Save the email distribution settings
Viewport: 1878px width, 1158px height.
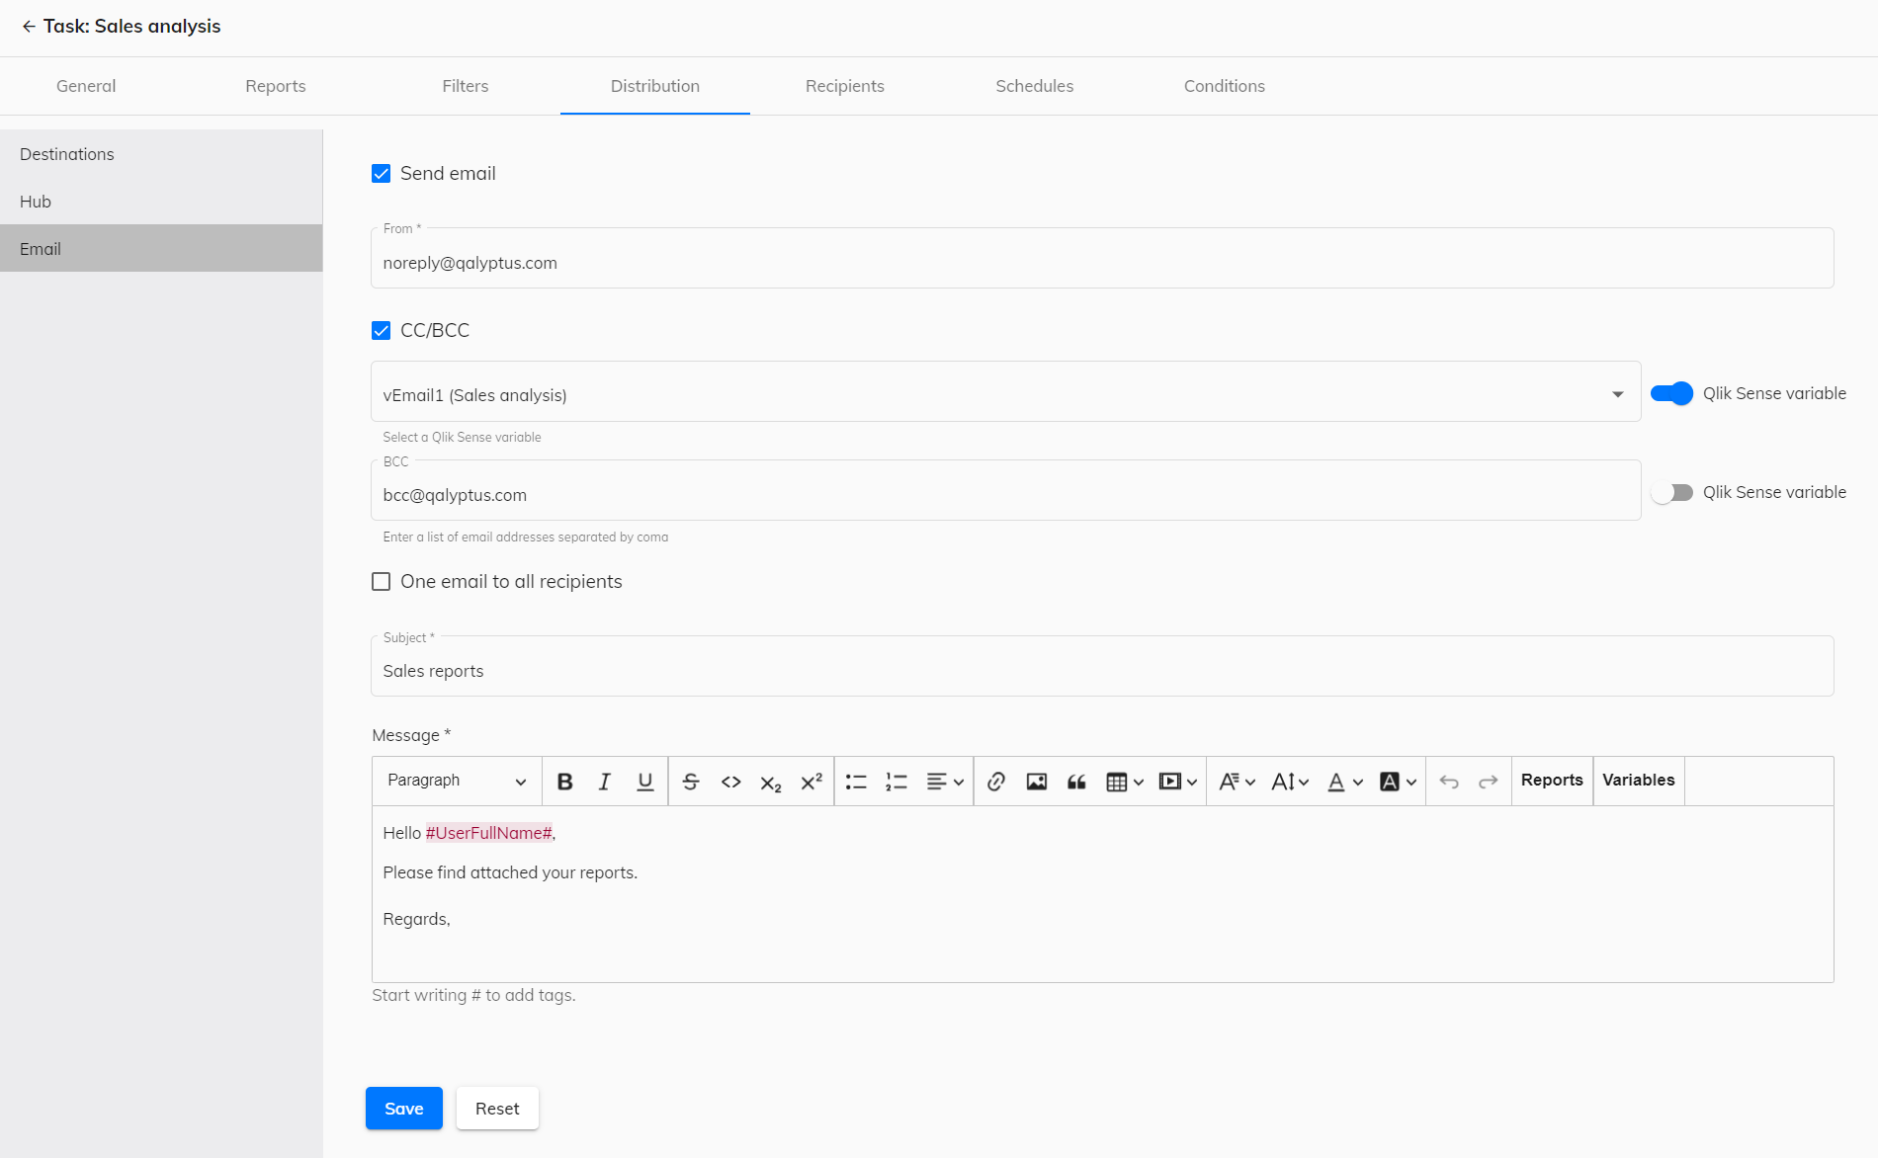pos(403,1108)
